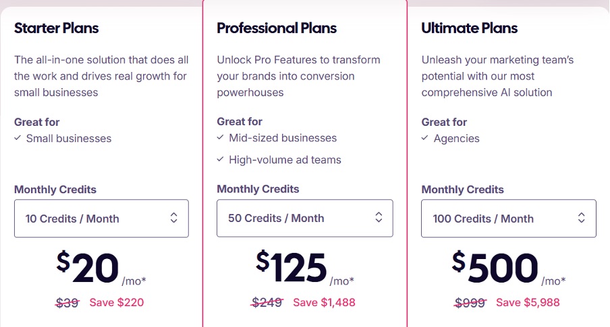610x327 pixels.
Task: Select the Ultimate Plans heading
Action: tap(470, 28)
